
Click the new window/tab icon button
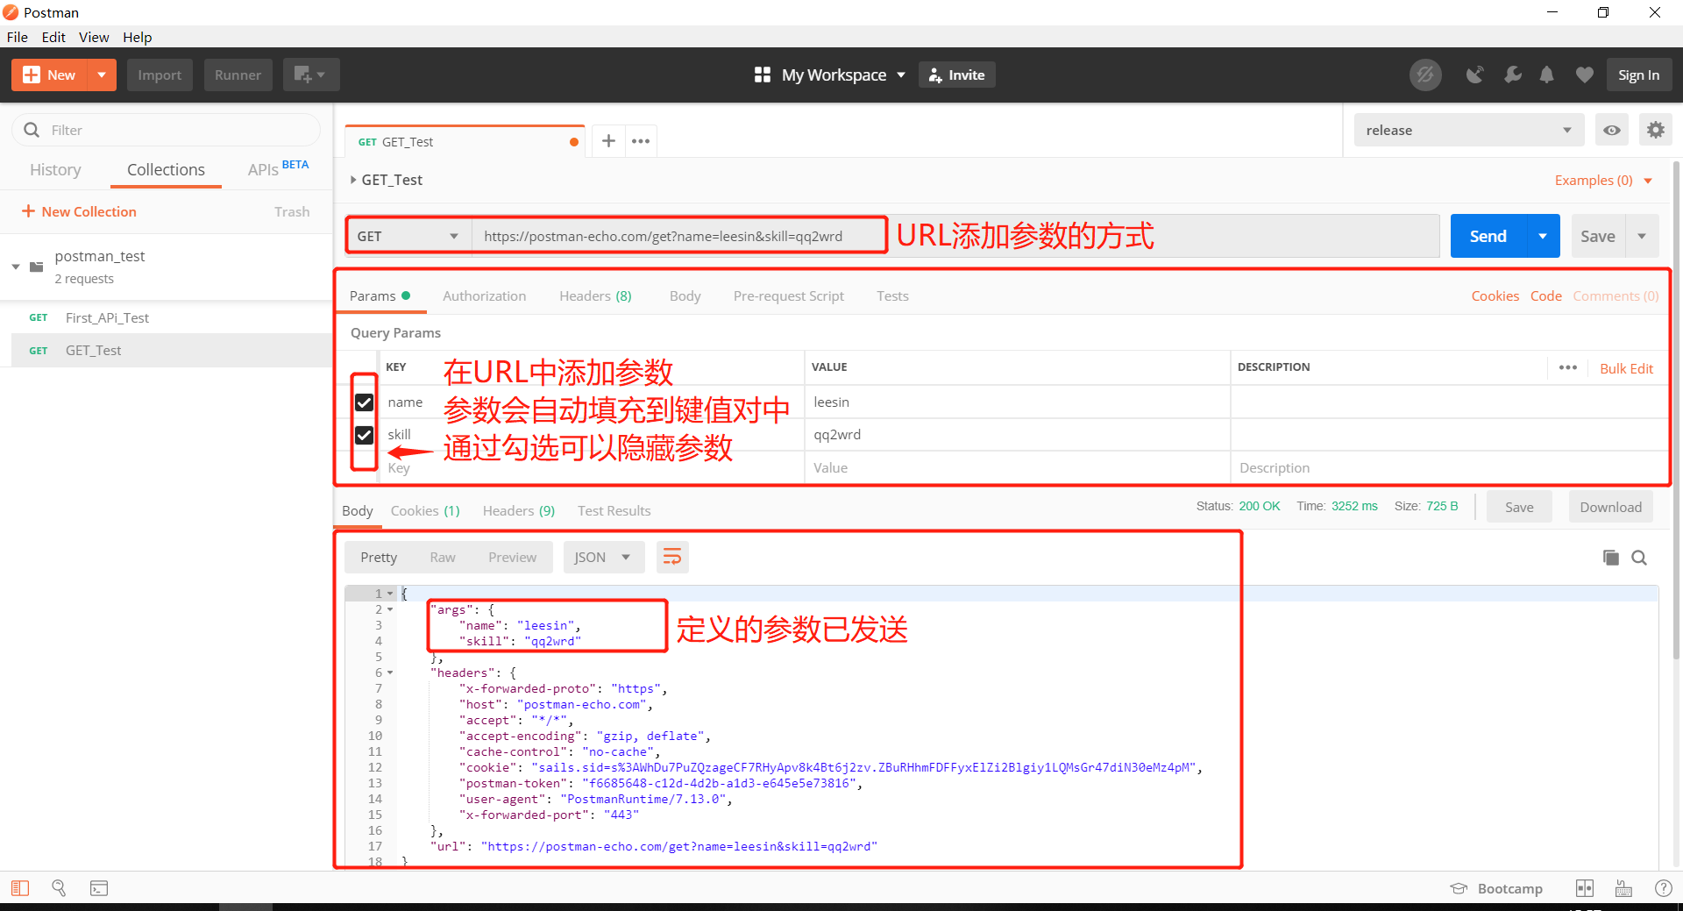(x=310, y=75)
